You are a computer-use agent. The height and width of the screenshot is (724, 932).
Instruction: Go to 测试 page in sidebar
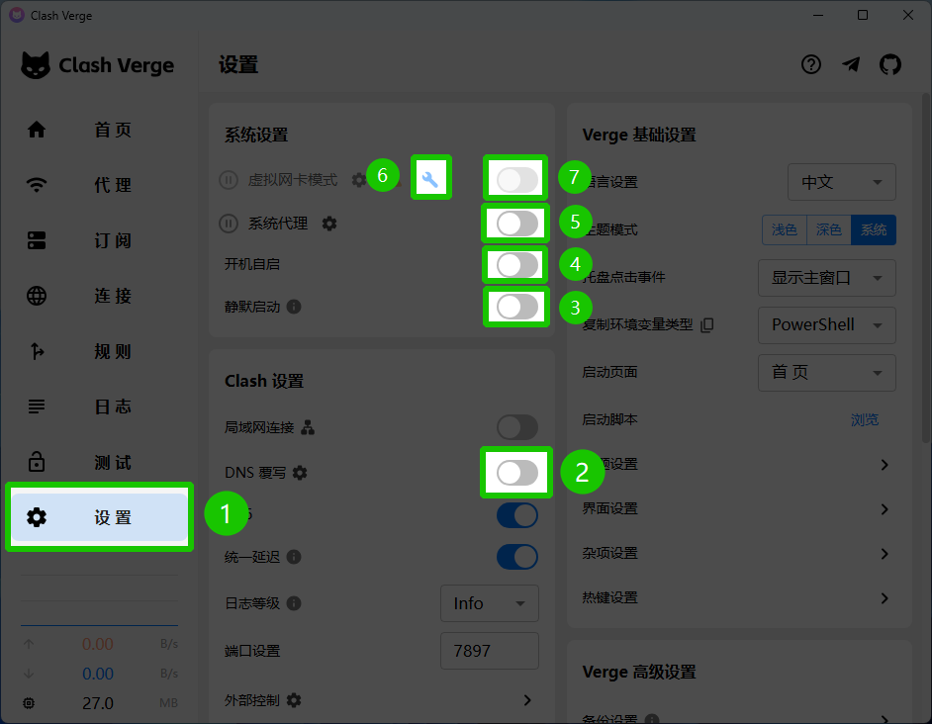pos(99,462)
